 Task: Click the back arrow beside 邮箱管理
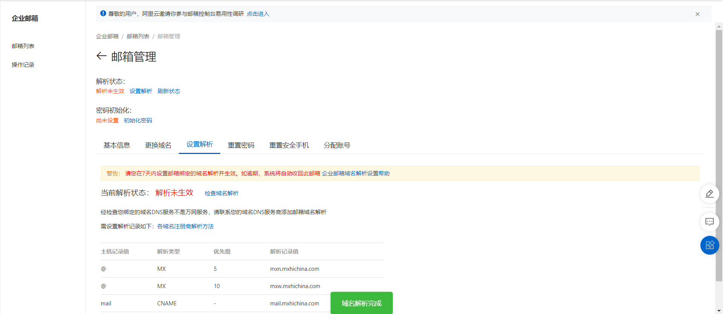pos(101,56)
